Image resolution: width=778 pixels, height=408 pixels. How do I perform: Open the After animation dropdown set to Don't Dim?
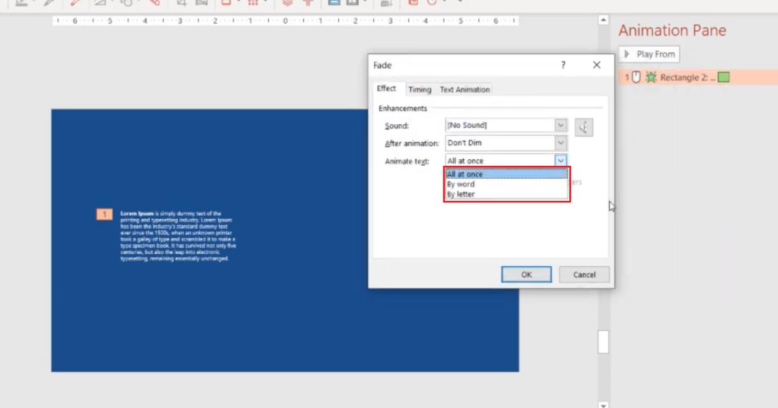click(560, 142)
